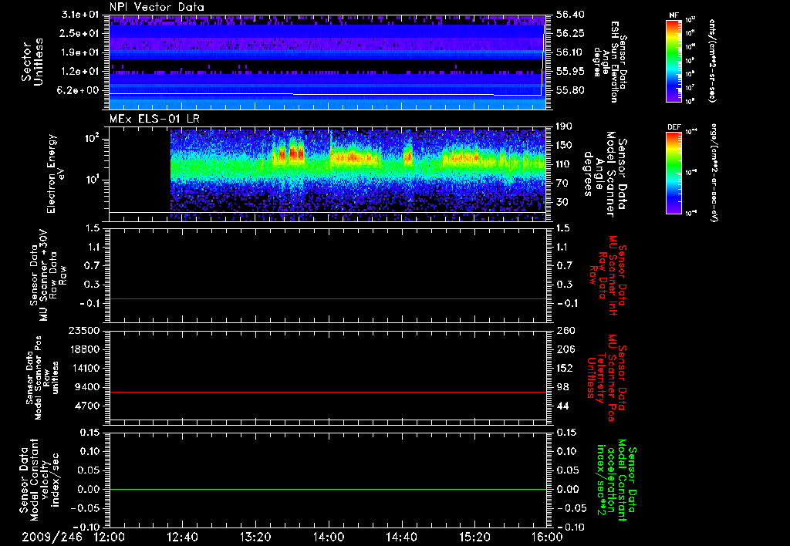Click the "44" telemetry tick value
Viewport: 790px width, 546px height.
point(562,406)
